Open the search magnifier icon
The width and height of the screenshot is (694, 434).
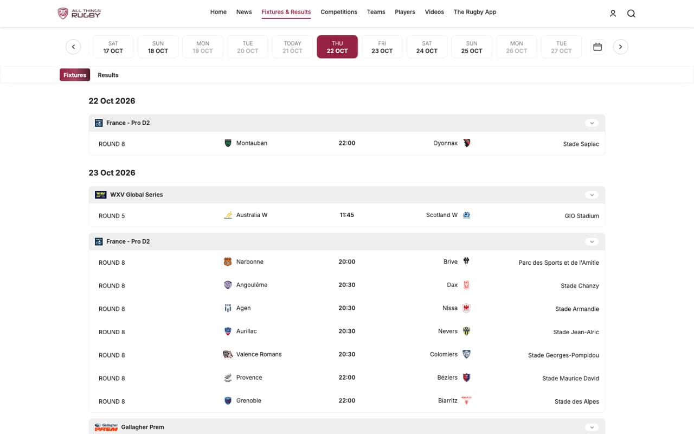click(x=631, y=14)
